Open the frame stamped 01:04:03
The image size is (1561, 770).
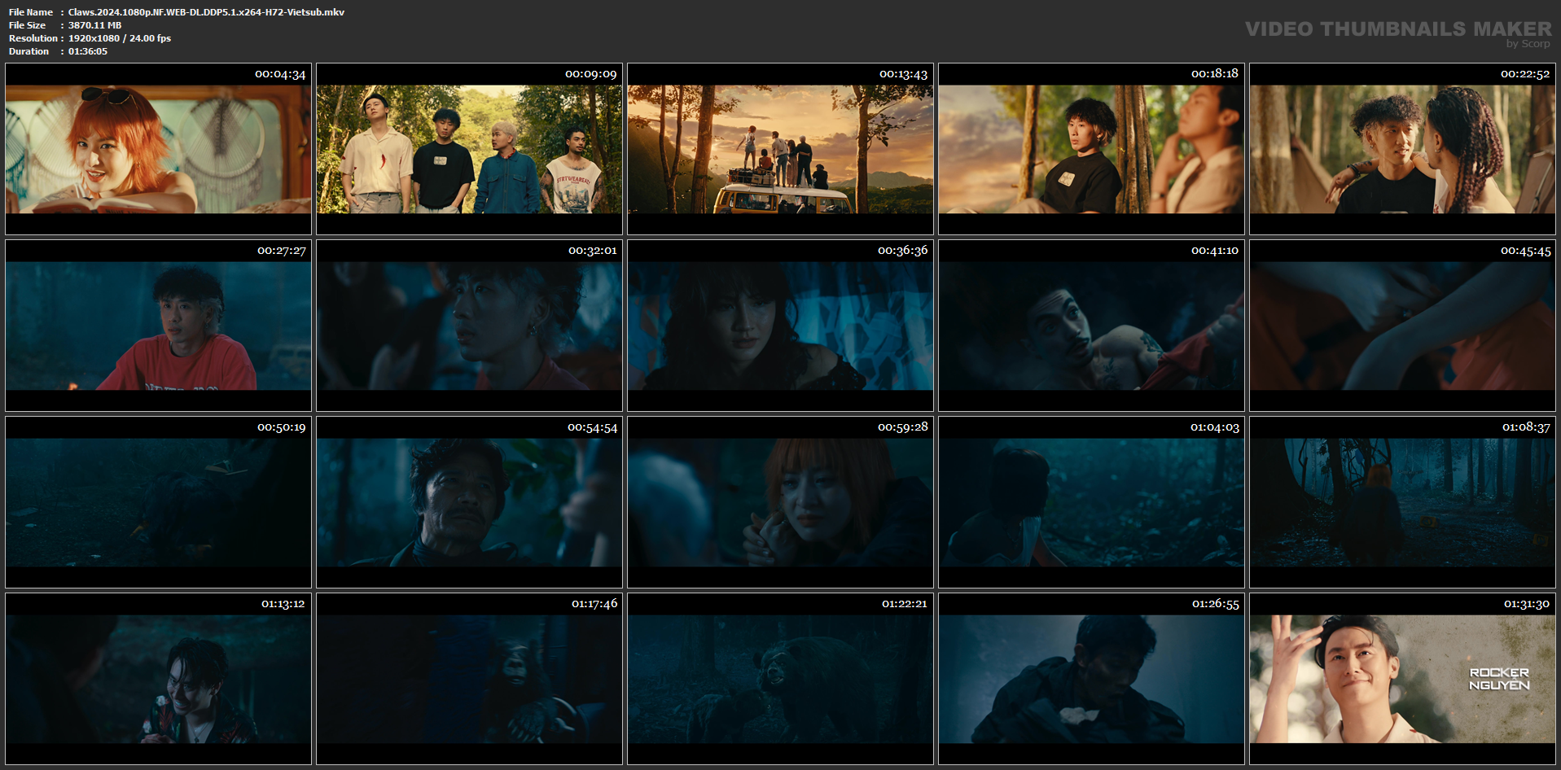pyautogui.click(x=1091, y=502)
